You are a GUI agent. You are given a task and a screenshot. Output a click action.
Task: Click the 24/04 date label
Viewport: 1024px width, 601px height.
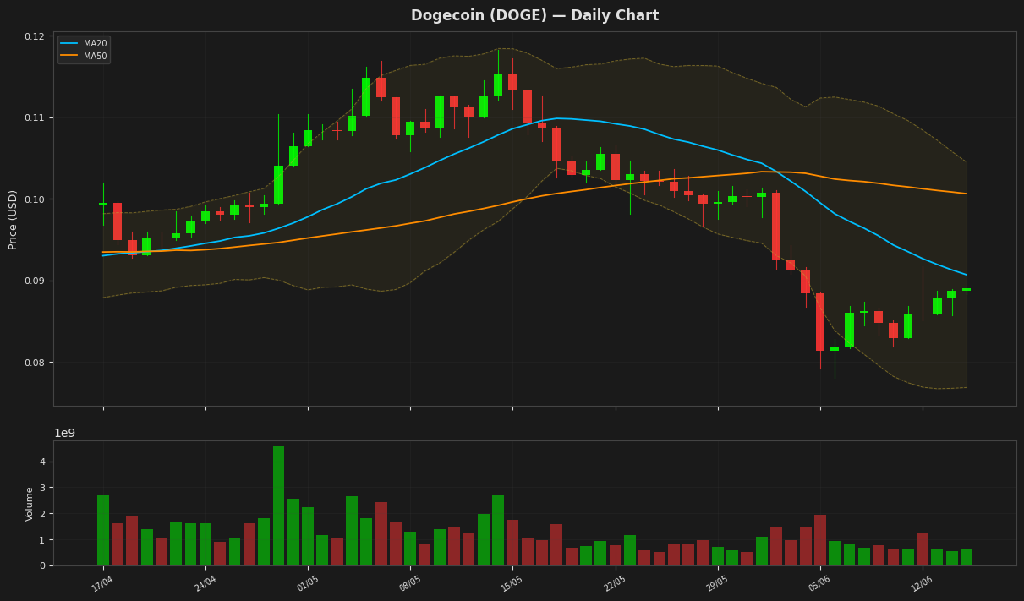tap(205, 583)
